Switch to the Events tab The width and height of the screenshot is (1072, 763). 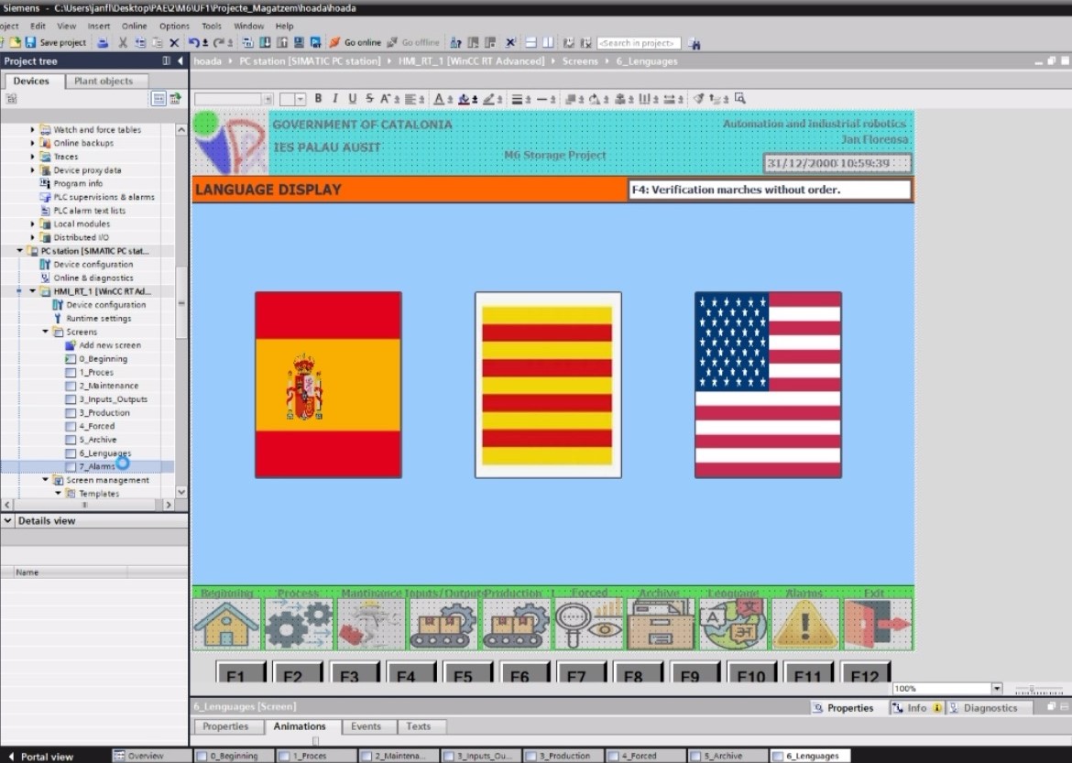[x=366, y=726]
